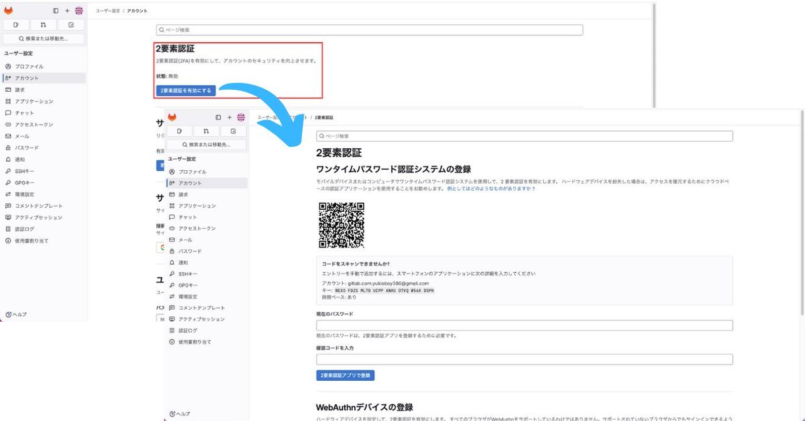
Task: Open the user avatar menu in the back window
Action: pyautogui.click(x=79, y=11)
